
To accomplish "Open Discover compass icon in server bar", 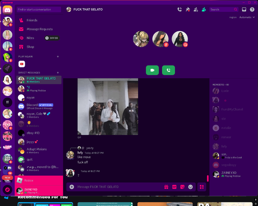I will coord(7,190).
